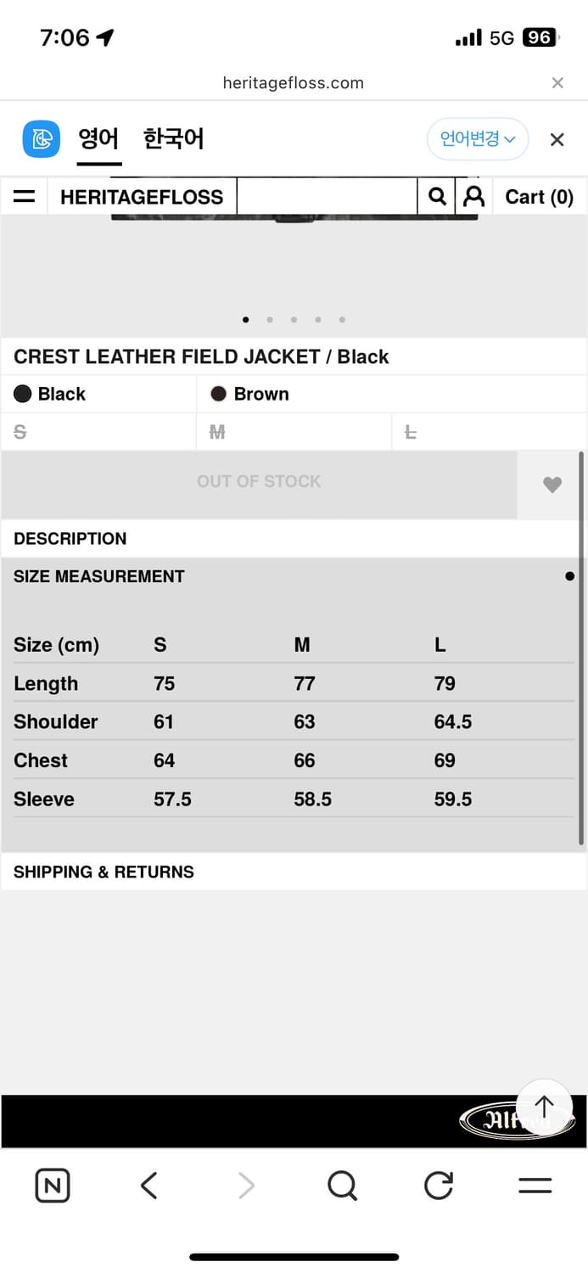Viewport: 588px width, 1273px height.
Task: Collapse the SIZE MEASUREMENT section
Action: click(99, 576)
